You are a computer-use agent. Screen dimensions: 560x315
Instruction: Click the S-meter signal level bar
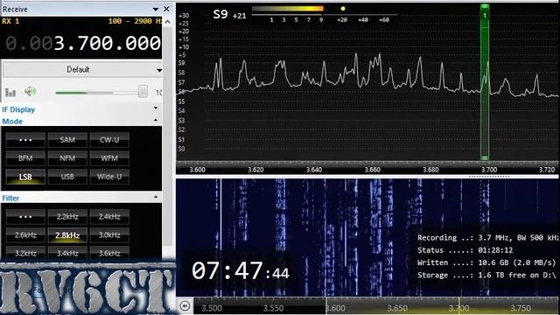tap(288, 9)
